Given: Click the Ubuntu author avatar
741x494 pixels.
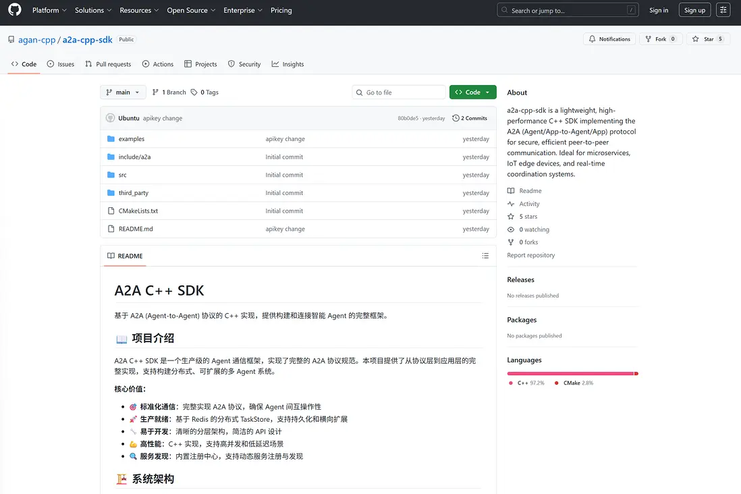Looking at the screenshot, I should [110, 117].
